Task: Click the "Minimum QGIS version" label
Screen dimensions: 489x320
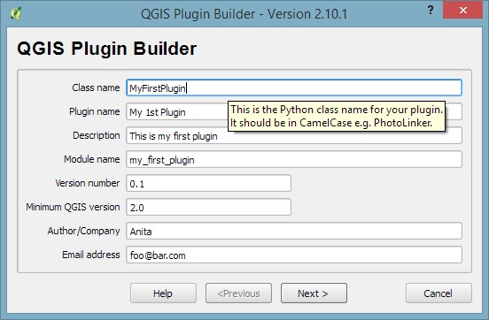Action: (x=73, y=207)
